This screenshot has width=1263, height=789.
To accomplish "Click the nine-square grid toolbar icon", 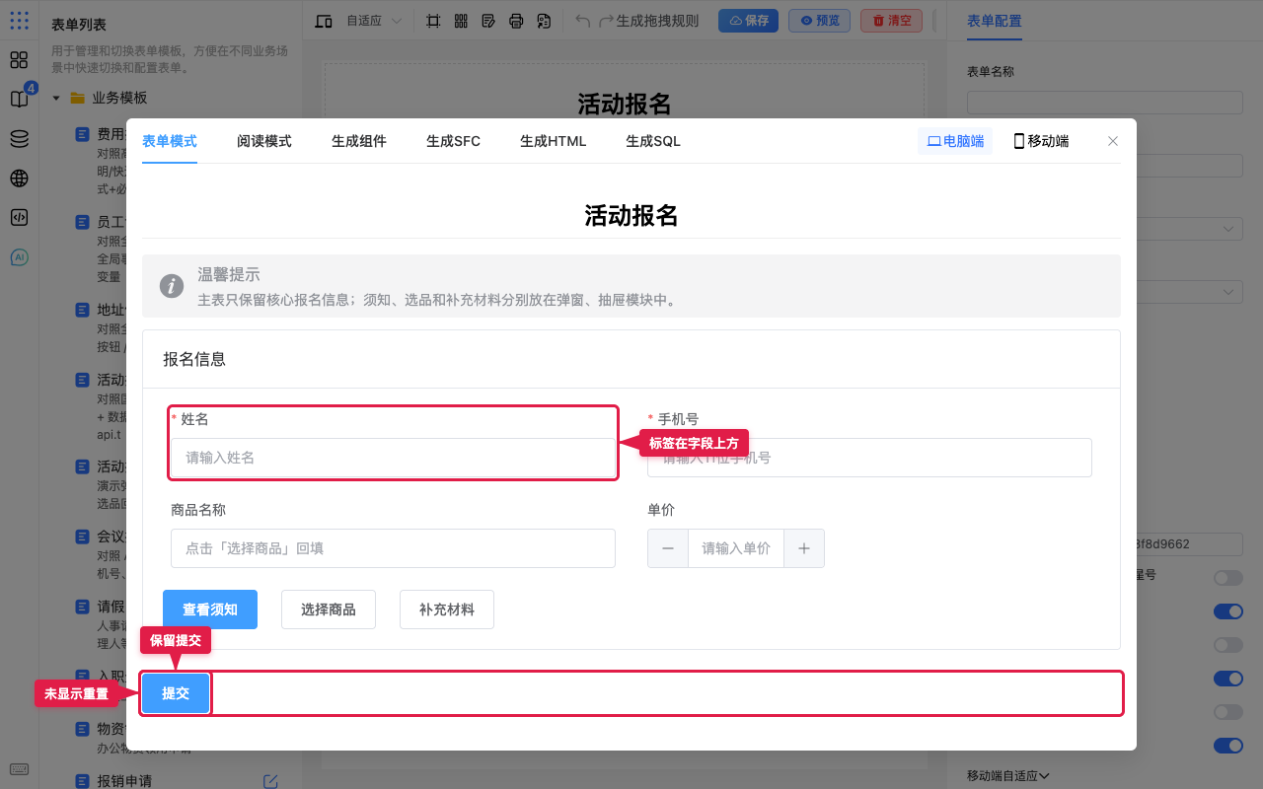I will pos(461,21).
